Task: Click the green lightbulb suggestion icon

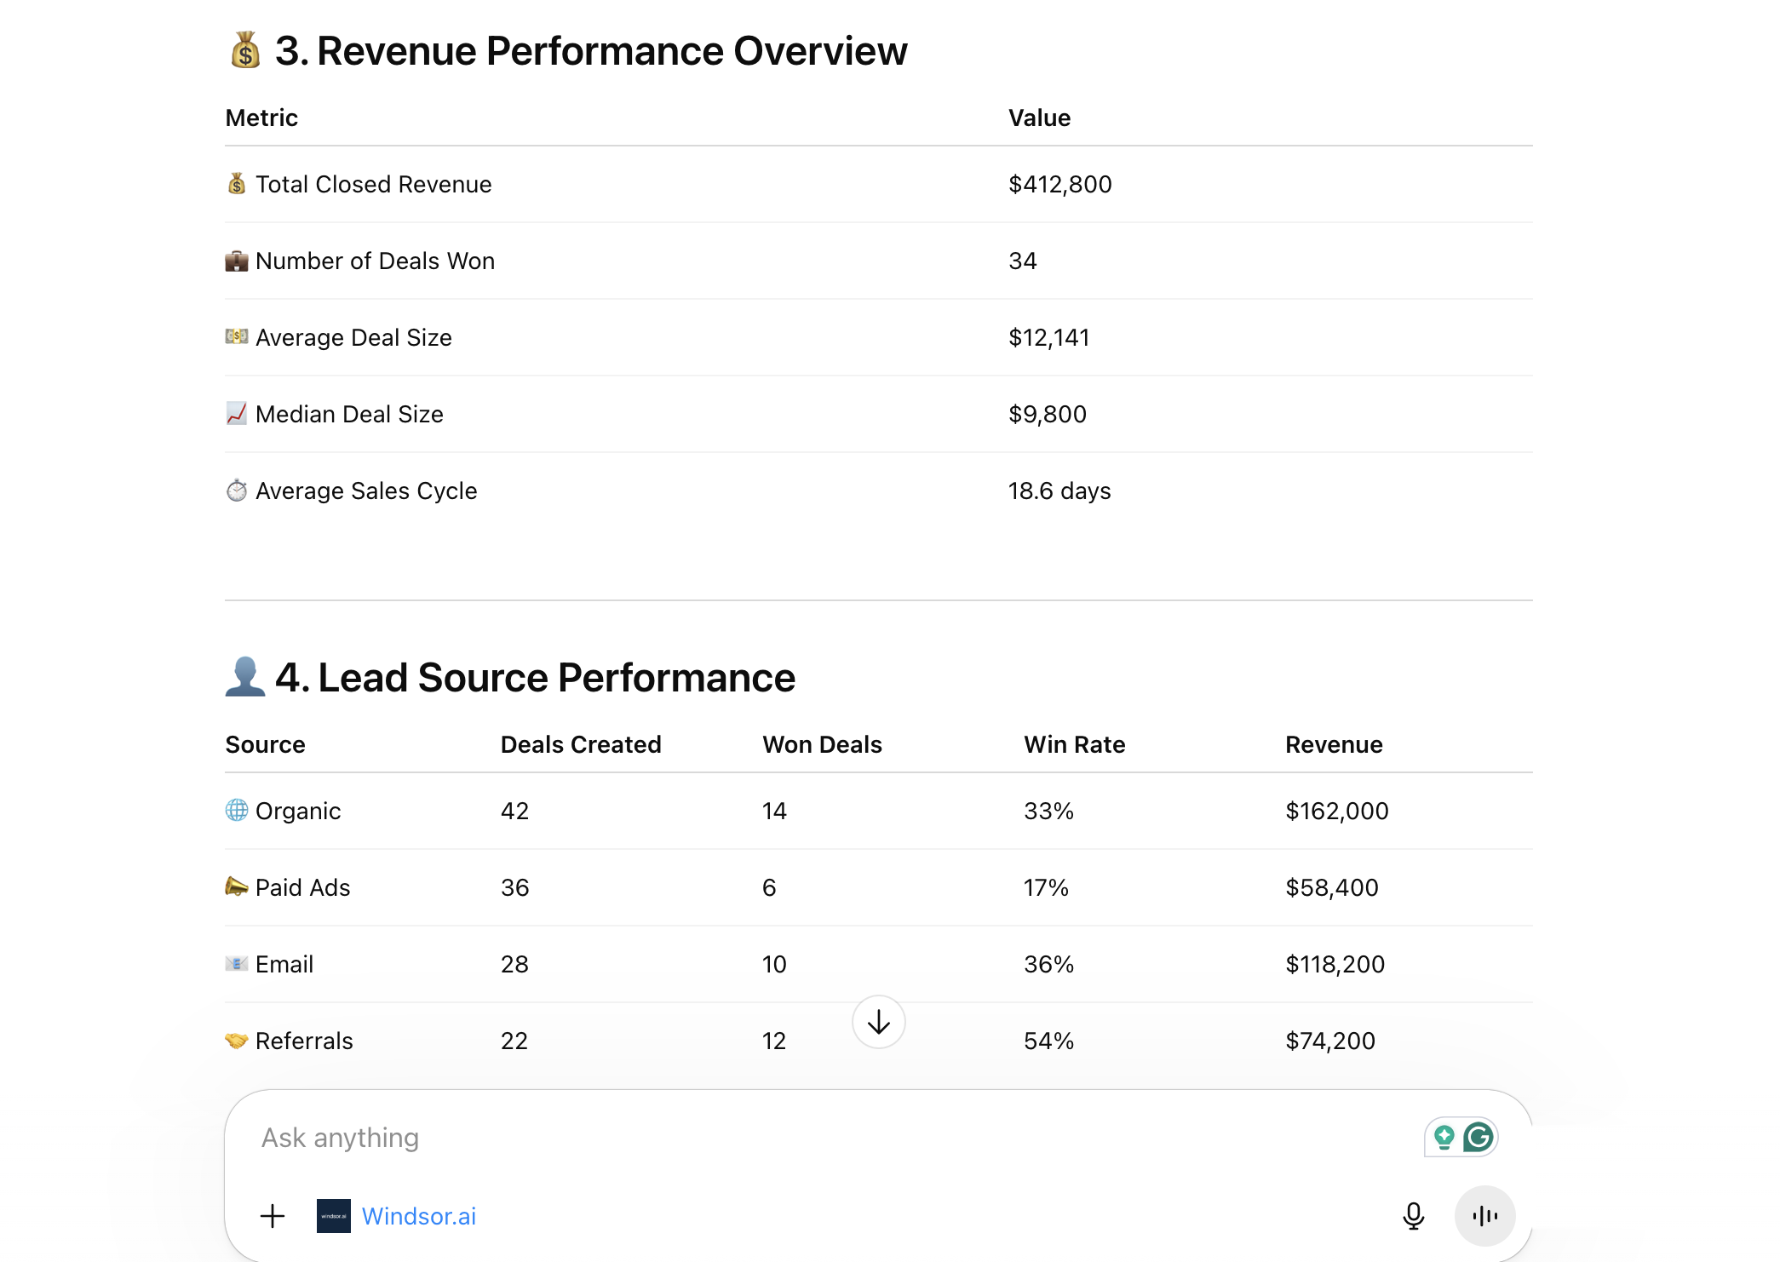Action: pyautogui.click(x=1444, y=1137)
